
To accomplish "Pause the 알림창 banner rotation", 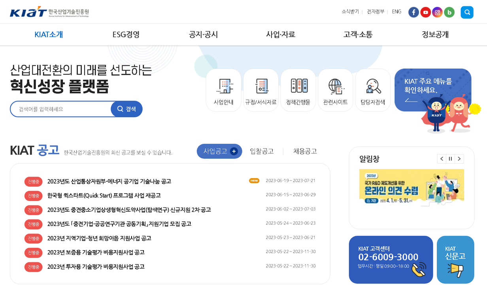I will [x=450, y=159].
